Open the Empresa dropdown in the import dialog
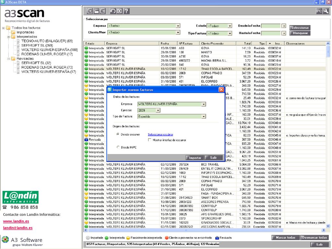This screenshot has height=249, width=332. pyautogui.click(x=204, y=104)
